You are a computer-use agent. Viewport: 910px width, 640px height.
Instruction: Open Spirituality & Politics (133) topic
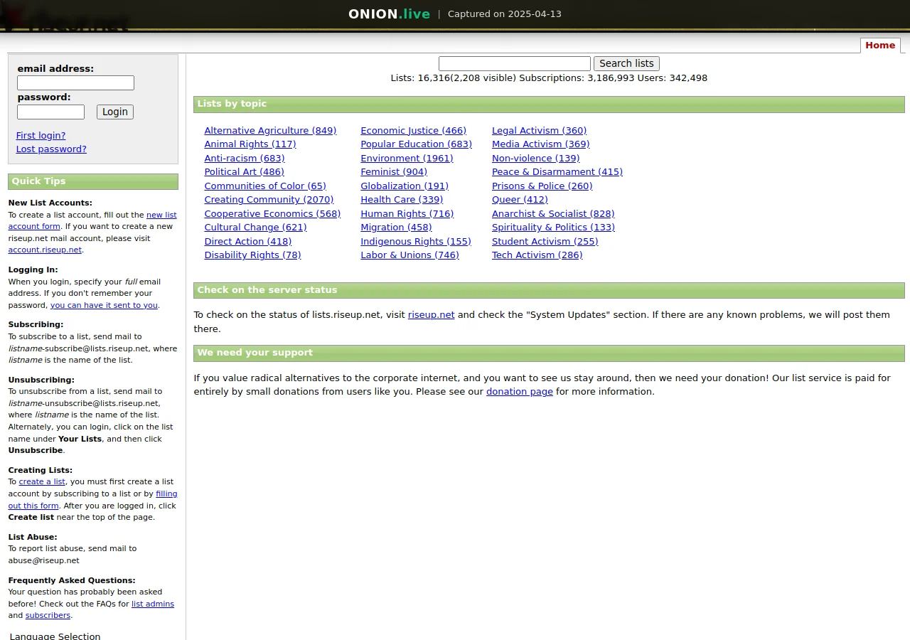pyautogui.click(x=554, y=228)
